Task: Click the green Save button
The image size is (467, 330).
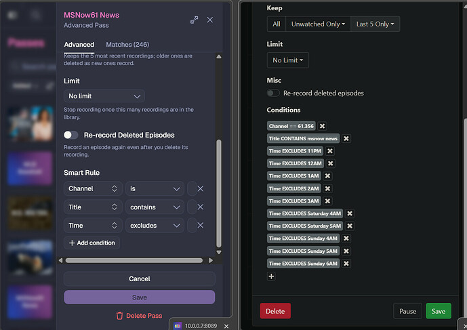Action: tap(439, 311)
